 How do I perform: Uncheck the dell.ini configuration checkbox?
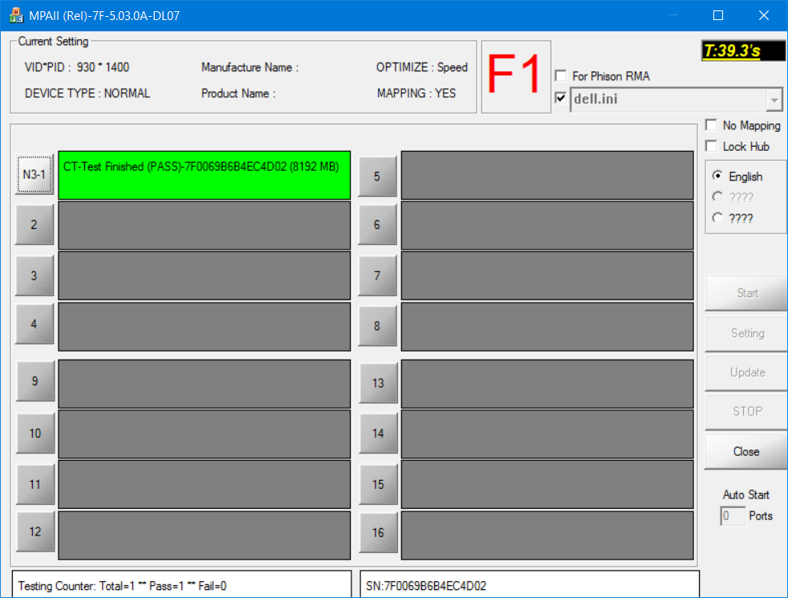pyautogui.click(x=559, y=98)
